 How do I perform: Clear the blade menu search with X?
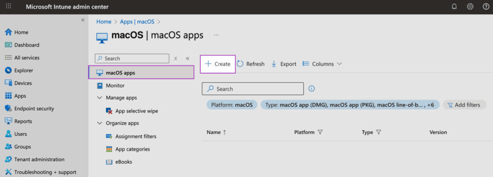[x=176, y=58]
